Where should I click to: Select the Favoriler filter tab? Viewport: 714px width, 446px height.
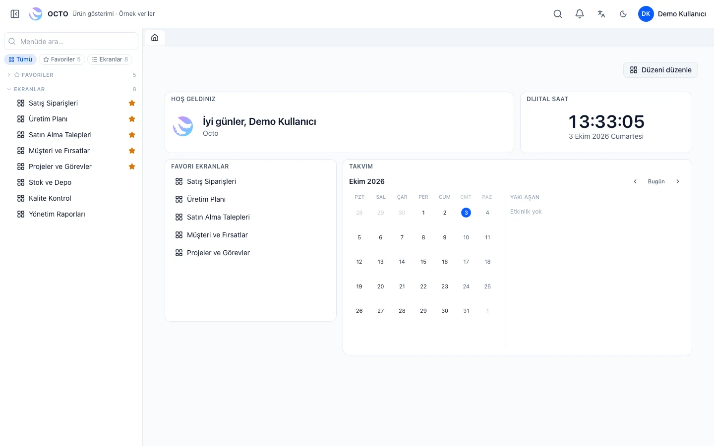pyautogui.click(x=62, y=59)
